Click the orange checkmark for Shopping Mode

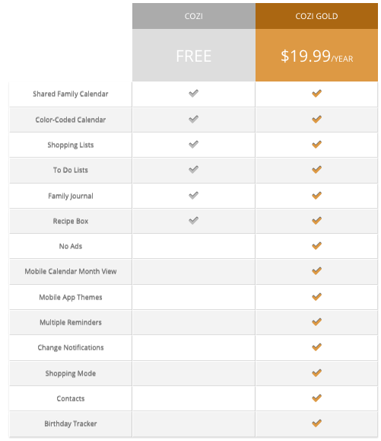pyautogui.click(x=316, y=372)
